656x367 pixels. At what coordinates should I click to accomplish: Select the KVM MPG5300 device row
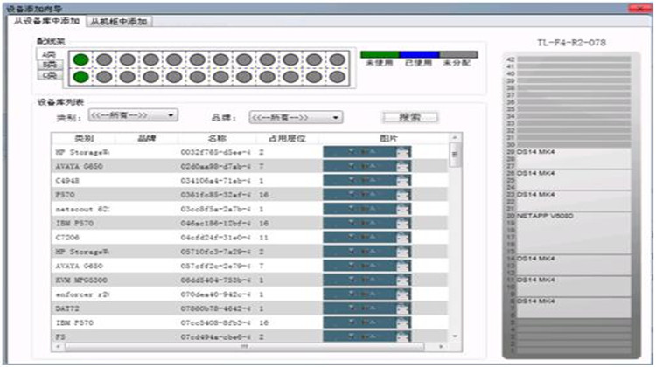click(x=175, y=280)
